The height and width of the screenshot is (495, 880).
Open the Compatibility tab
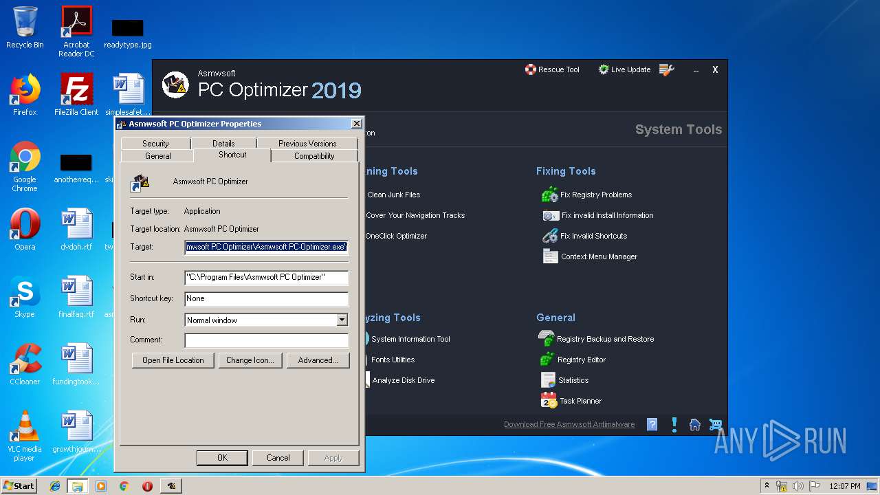click(x=314, y=156)
